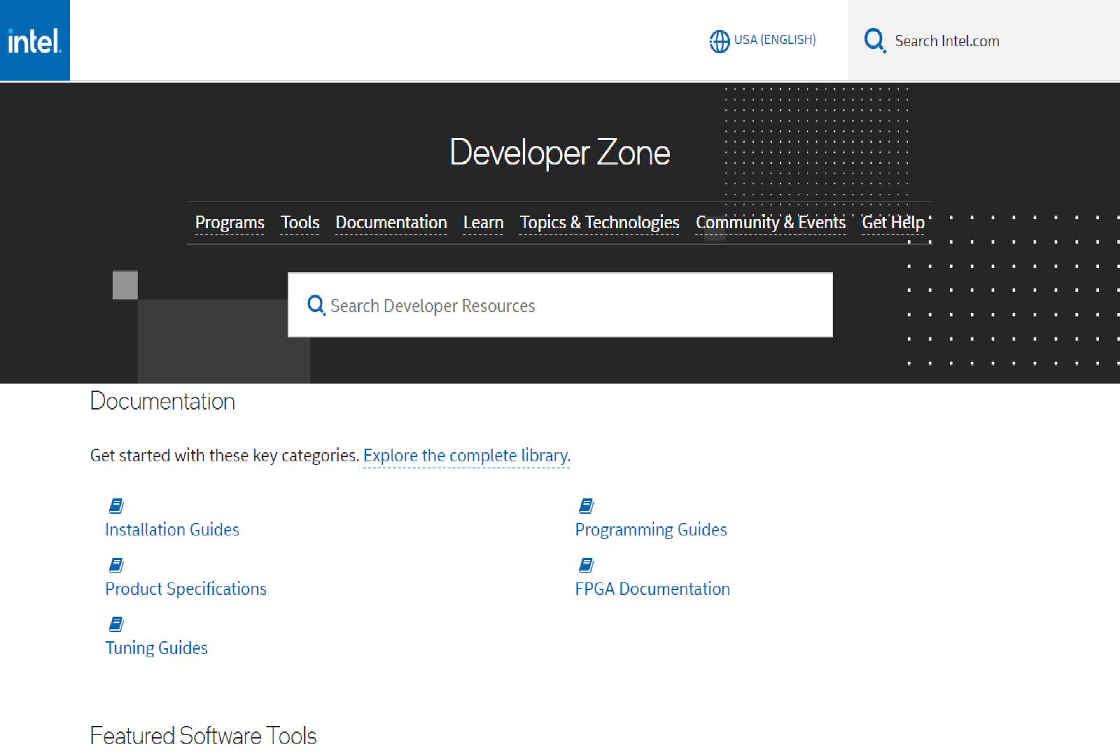Click the Intel logo
The width and height of the screenshot is (1120, 756).
pos(34,41)
